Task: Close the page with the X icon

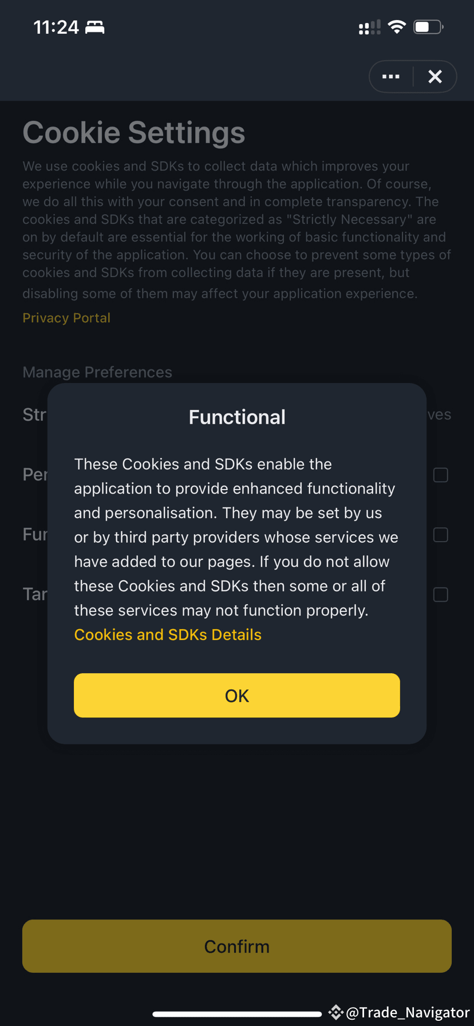Action: coord(435,77)
